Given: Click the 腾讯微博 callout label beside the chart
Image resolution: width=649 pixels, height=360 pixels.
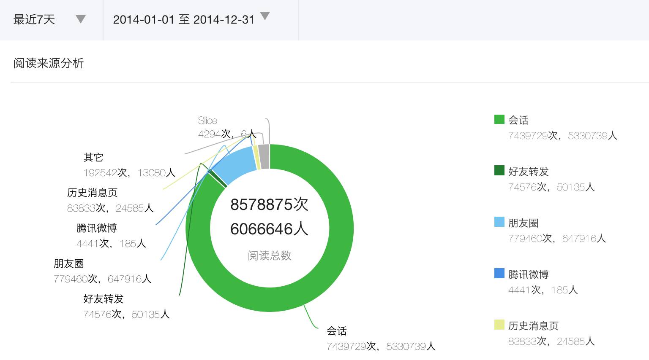Looking at the screenshot, I should [97, 228].
